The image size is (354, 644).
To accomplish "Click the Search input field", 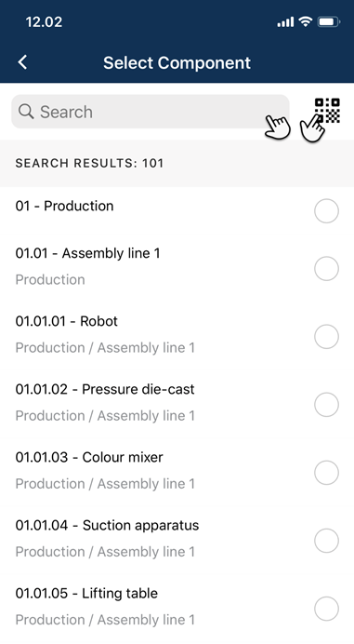I will (x=151, y=112).
